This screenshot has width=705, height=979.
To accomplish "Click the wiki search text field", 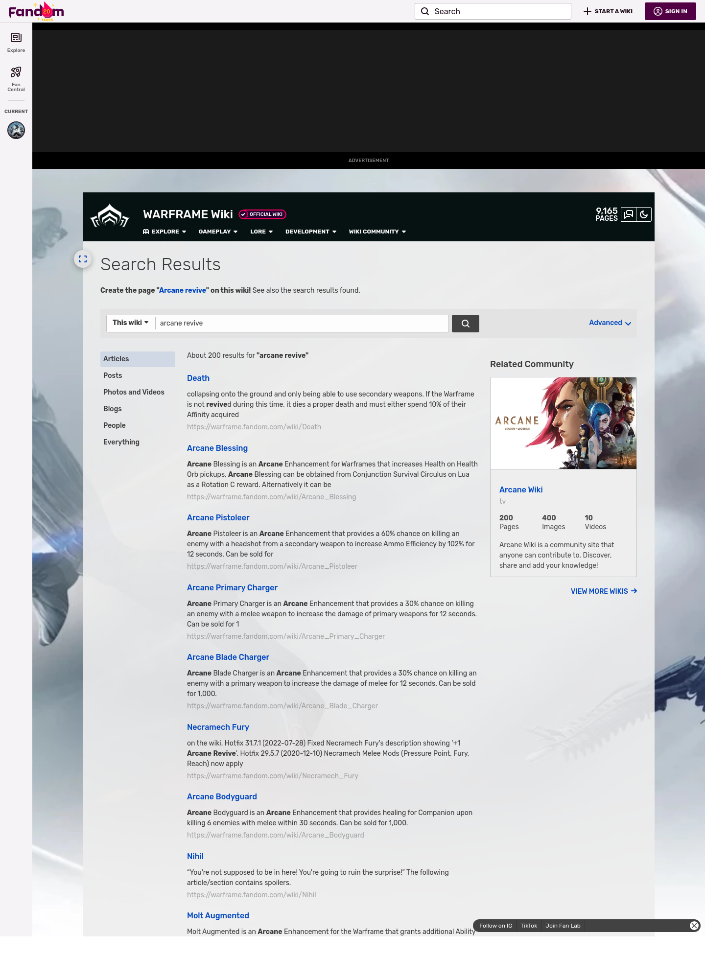I will click(302, 323).
